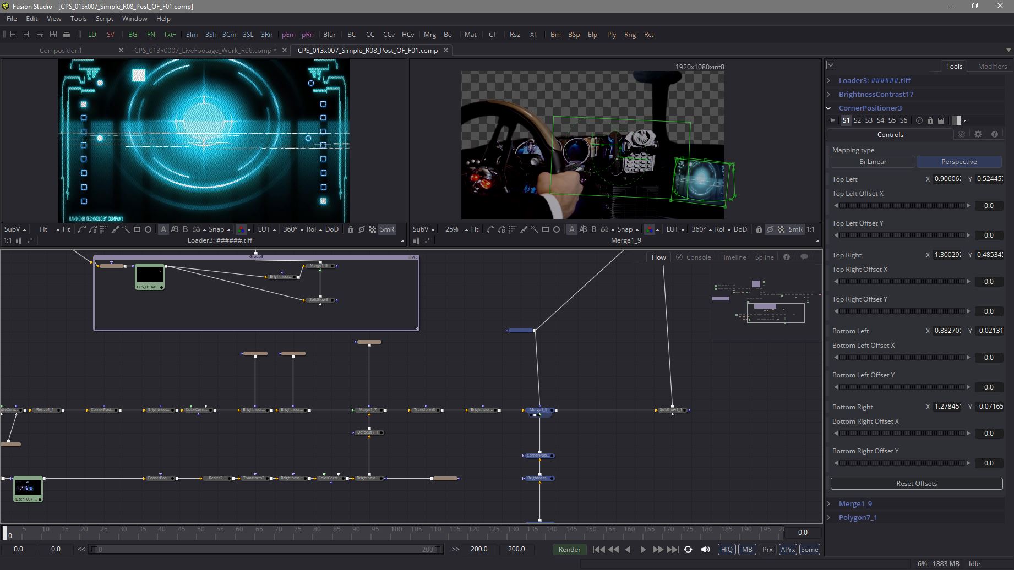Open the gear settings tab for CornerPositioner3
This screenshot has width=1014, height=570.
(978, 134)
